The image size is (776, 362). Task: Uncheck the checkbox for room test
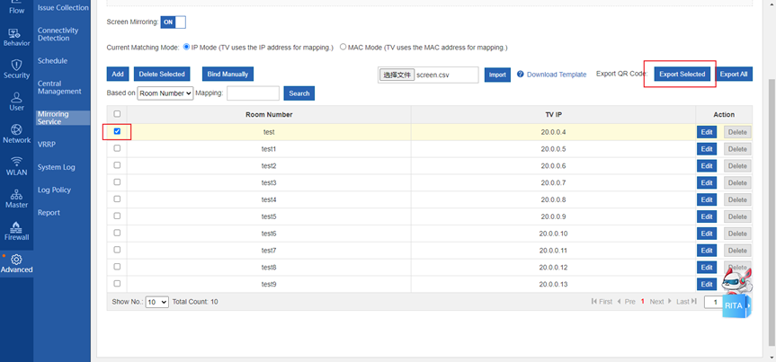pyautogui.click(x=117, y=131)
